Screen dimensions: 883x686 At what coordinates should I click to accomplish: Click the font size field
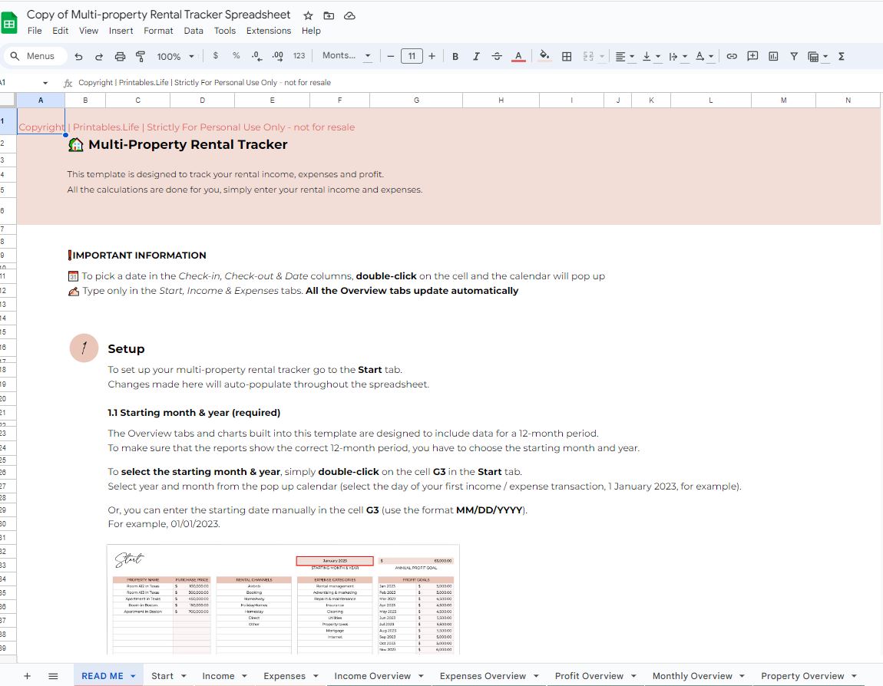pos(412,56)
